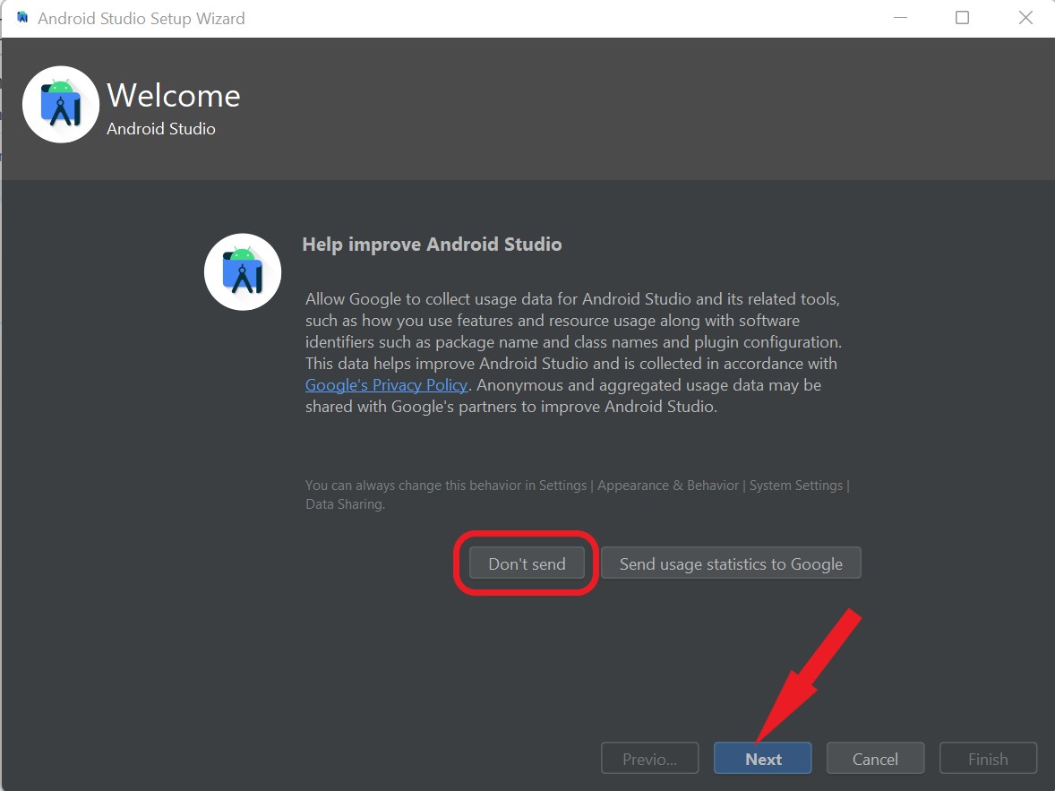Screen dimensions: 1055x791
Task: Click the Finish button
Action: (988, 758)
